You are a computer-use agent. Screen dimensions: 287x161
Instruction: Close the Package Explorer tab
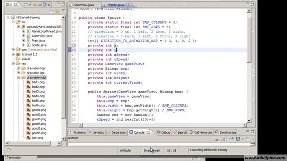pyautogui.click(x=16, y=5)
